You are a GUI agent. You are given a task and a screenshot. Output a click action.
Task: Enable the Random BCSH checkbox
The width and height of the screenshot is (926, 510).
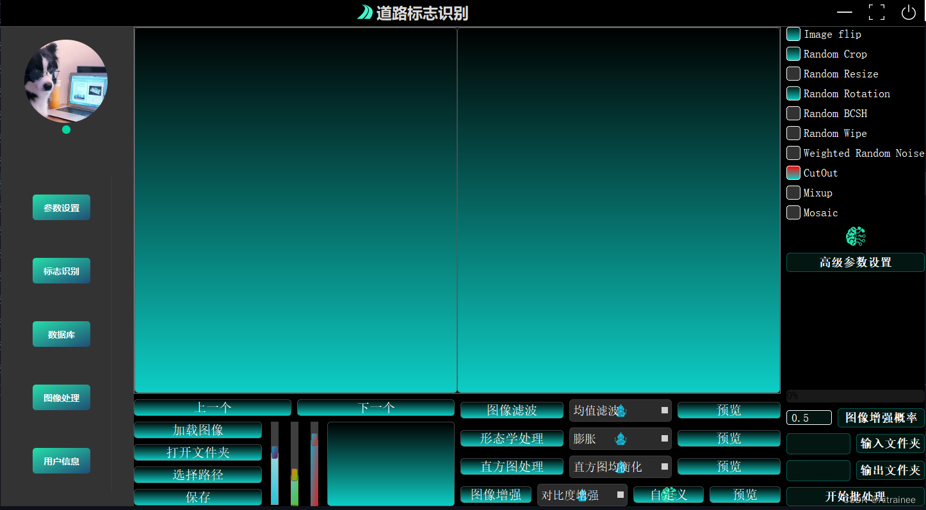pyautogui.click(x=793, y=114)
